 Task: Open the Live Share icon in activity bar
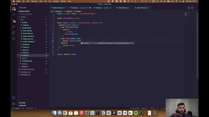pyautogui.click(x=14, y=39)
